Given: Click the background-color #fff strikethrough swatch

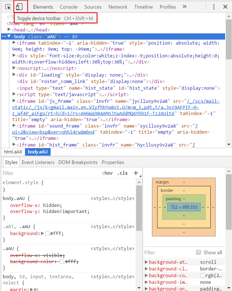Looking at the screenshot, I should pos(62,262).
